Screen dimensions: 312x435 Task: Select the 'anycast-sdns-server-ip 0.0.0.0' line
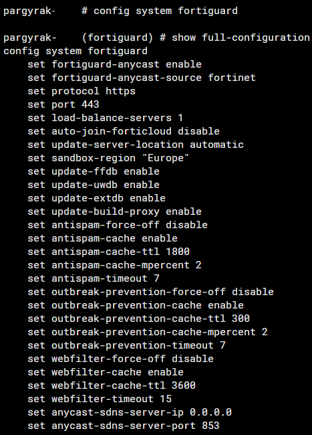coord(130,412)
